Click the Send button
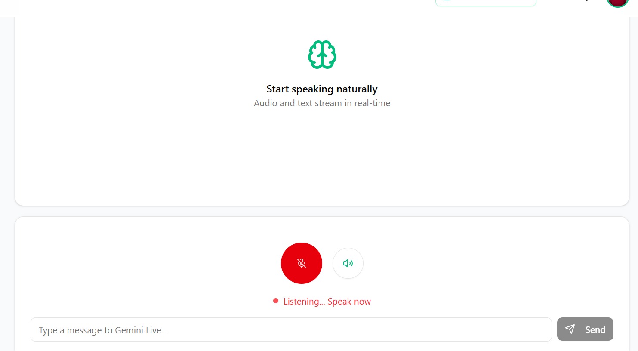Image resolution: width=638 pixels, height=351 pixels. pos(585,329)
